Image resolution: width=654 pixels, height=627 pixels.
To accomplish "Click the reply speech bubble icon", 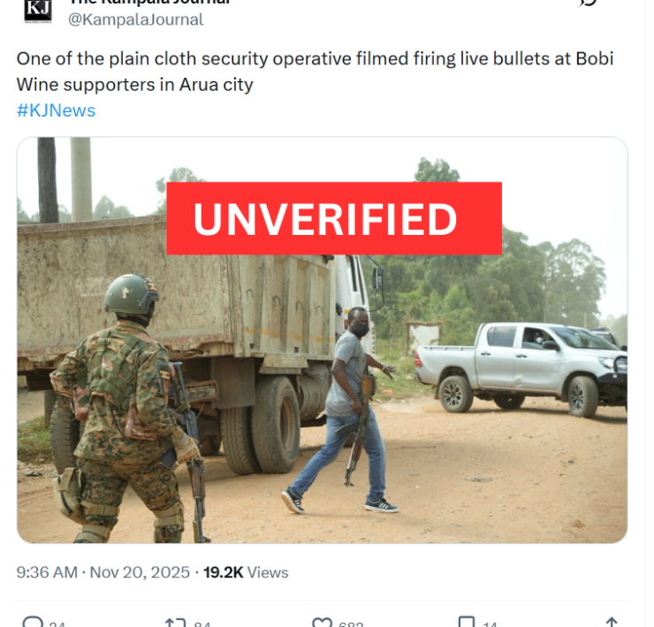I will pos(33,622).
